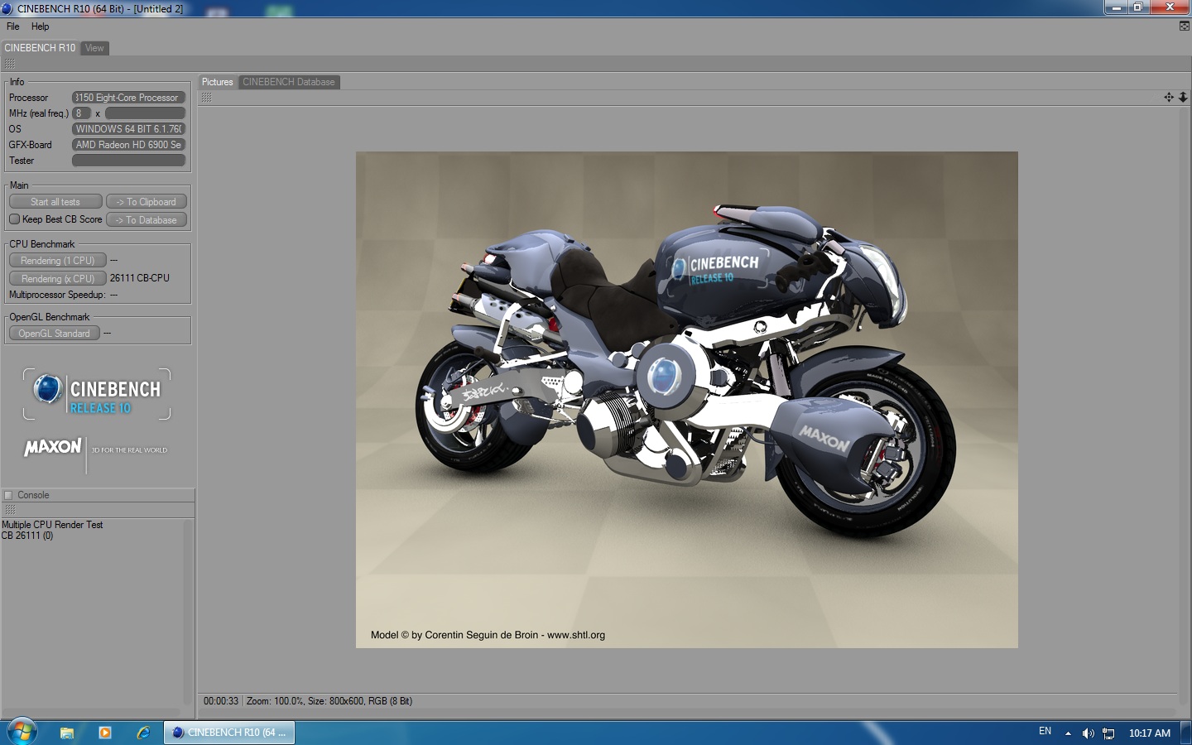
Task: Run the Rendering (1 CPU) test
Action: click(58, 261)
